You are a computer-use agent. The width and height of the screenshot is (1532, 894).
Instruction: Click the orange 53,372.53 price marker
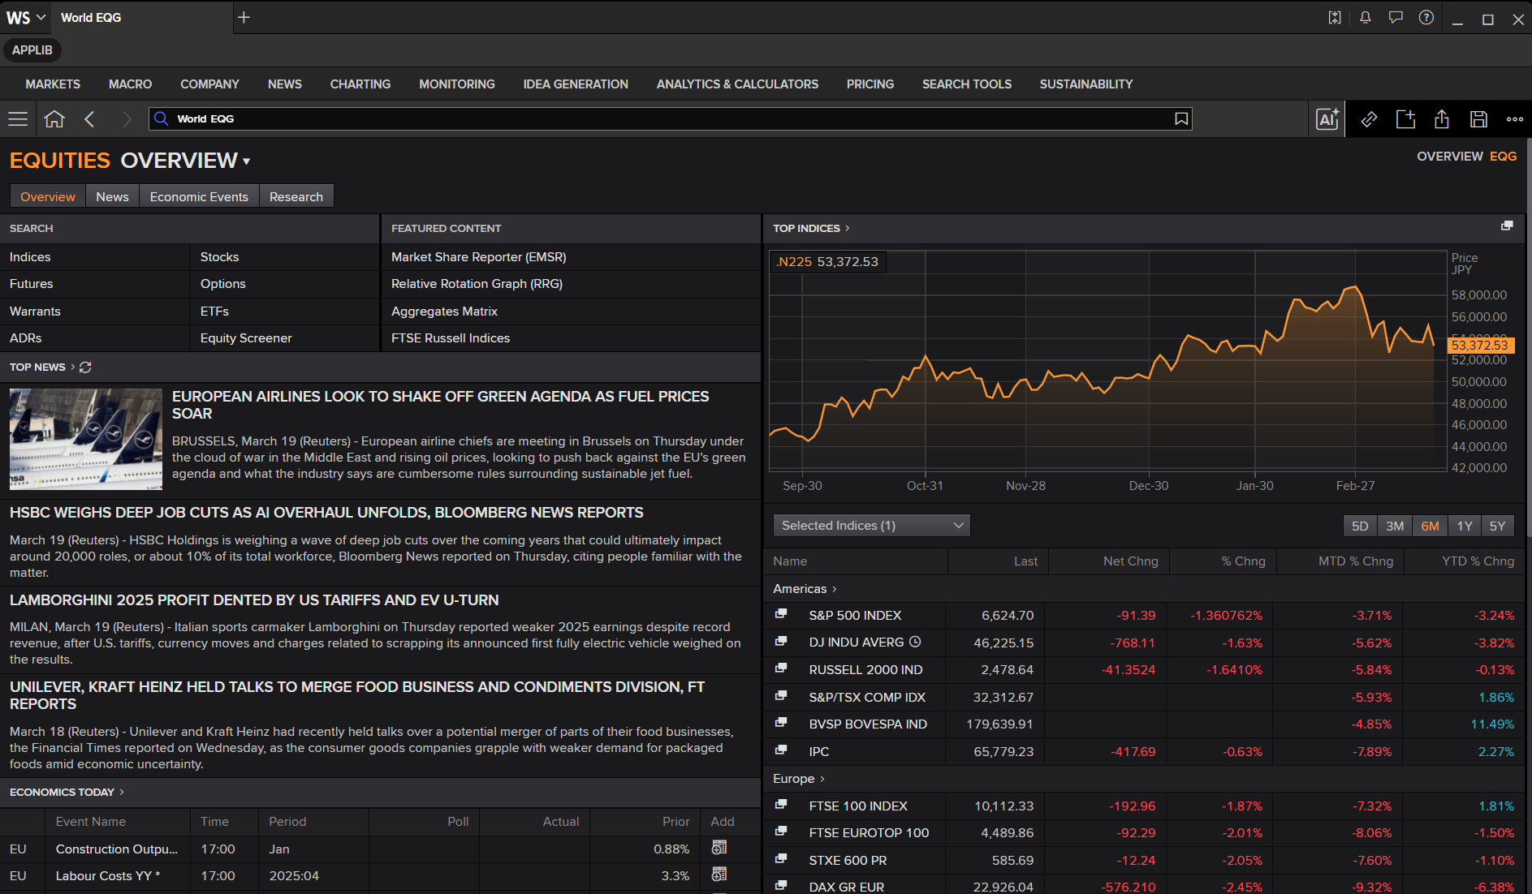[x=1480, y=346]
